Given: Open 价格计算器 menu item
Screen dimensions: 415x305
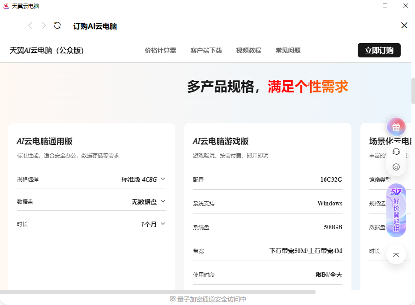Looking at the screenshot, I should point(160,50).
